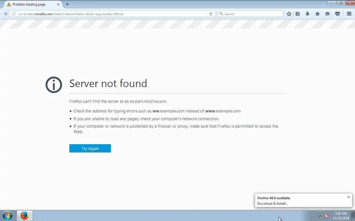Open the Downloads arrow icon
Screen dimensions: 355x221
click(x=308, y=14)
